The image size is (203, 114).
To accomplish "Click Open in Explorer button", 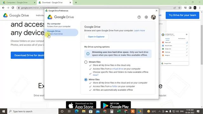I will click(x=96, y=37).
